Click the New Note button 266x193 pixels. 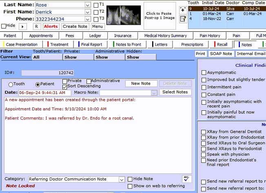[141, 83]
